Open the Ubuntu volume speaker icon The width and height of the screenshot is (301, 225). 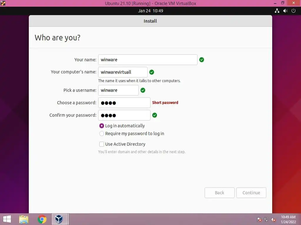(x=285, y=11)
